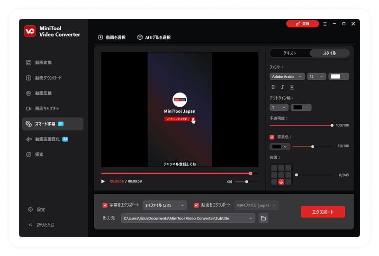Open the Srtファイル (.srt) format dropdown
Viewport: 379px width, 256px height.
tap(164, 205)
